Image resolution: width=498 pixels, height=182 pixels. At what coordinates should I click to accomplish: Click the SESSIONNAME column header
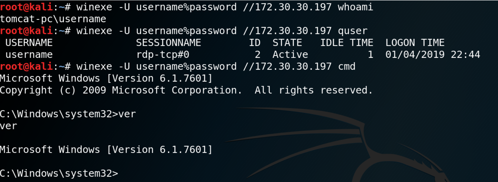(168, 43)
